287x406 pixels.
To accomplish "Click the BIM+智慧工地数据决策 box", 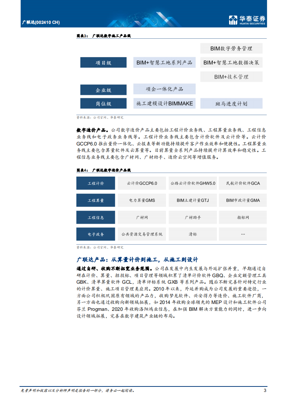I will (x=231, y=62).
